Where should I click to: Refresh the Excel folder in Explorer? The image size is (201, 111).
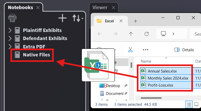tap(147, 34)
